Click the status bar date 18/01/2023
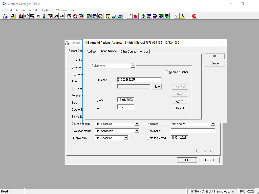This screenshot has width=259, height=194. click(x=247, y=191)
